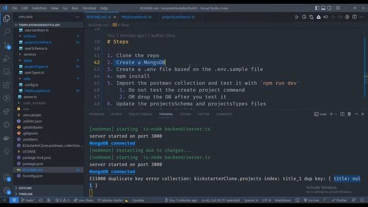Click the Synchronize Changes icon in the status bar

[41, 200]
